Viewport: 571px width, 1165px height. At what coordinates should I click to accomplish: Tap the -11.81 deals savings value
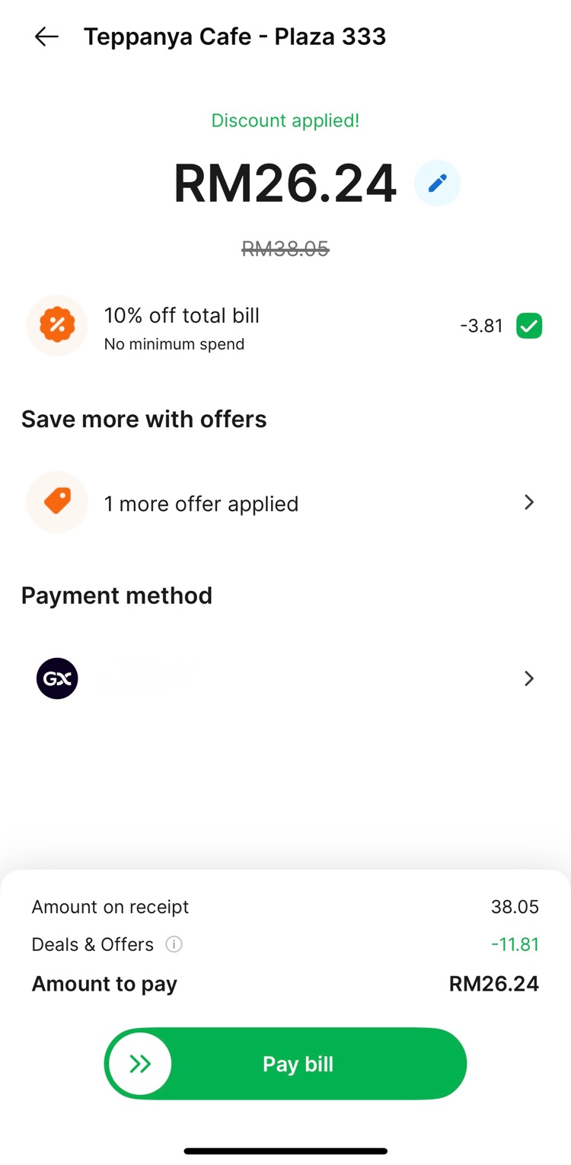coord(515,945)
